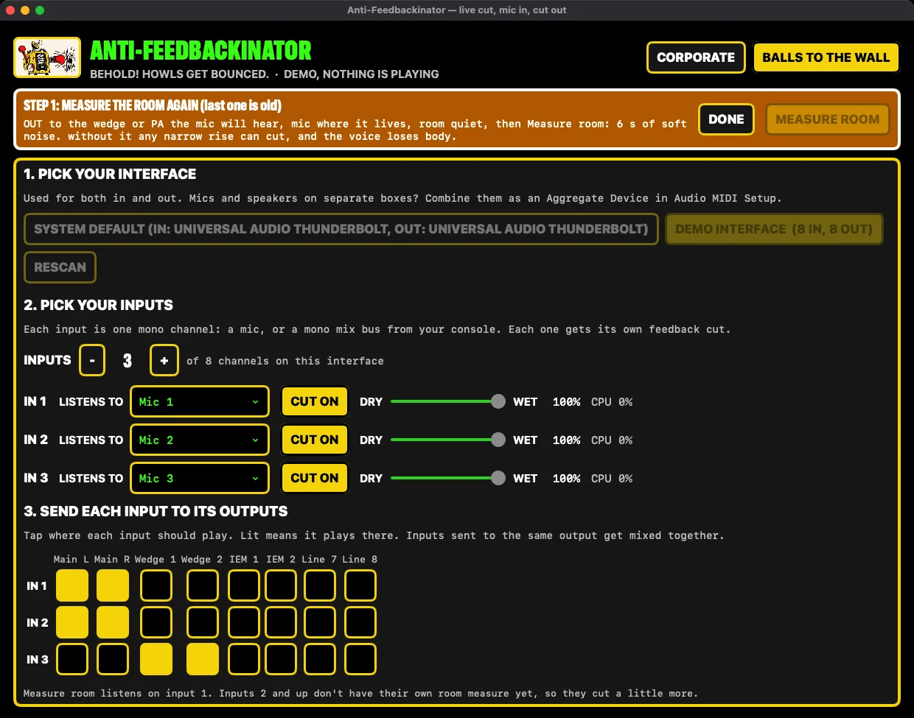Click the "of 8 channels on this interface" label
The width and height of the screenshot is (914, 718).
click(x=285, y=361)
